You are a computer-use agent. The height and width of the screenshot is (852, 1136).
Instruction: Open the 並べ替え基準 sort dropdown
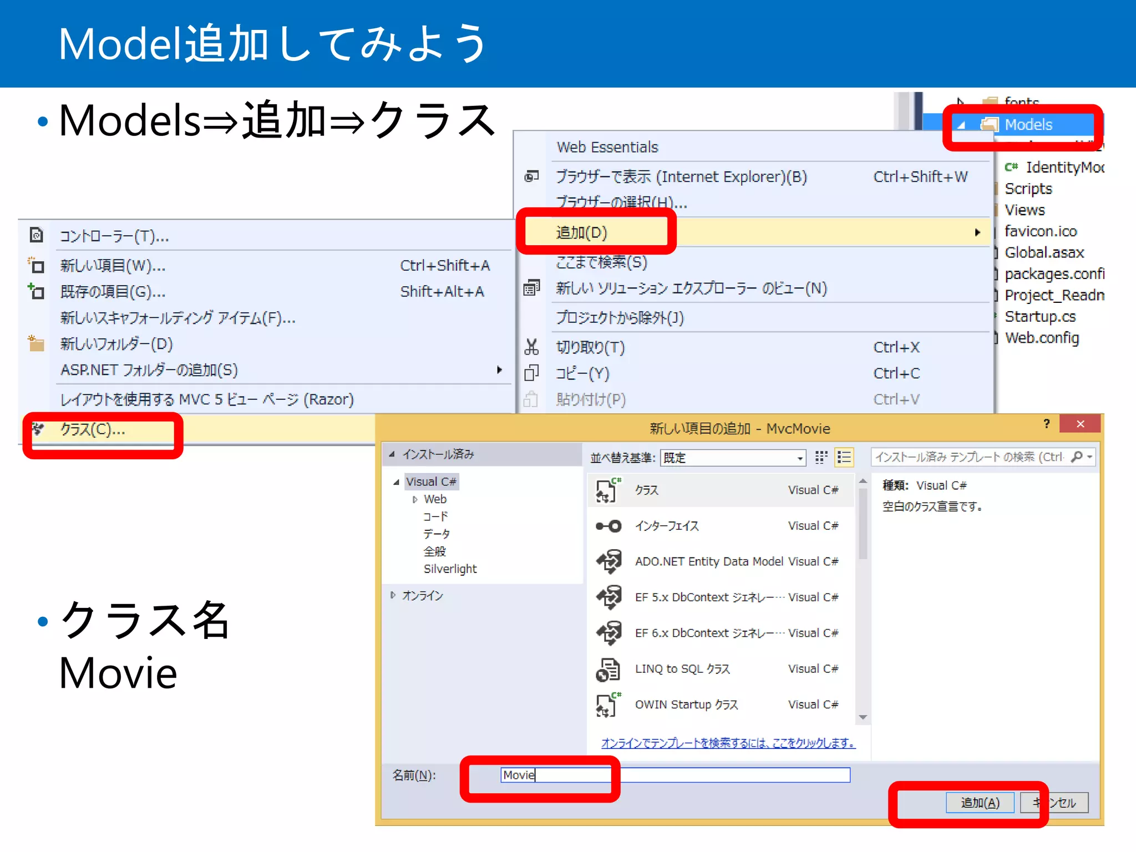pyautogui.click(x=799, y=458)
